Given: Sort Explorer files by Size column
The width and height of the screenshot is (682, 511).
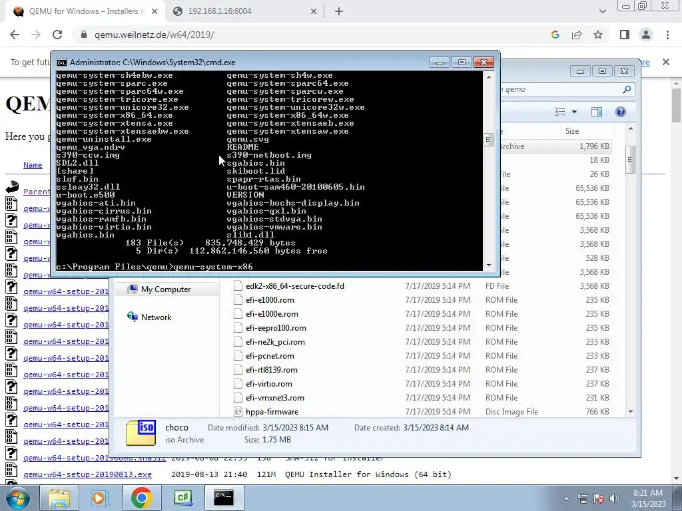Looking at the screenshot, I should coord(587,131).
